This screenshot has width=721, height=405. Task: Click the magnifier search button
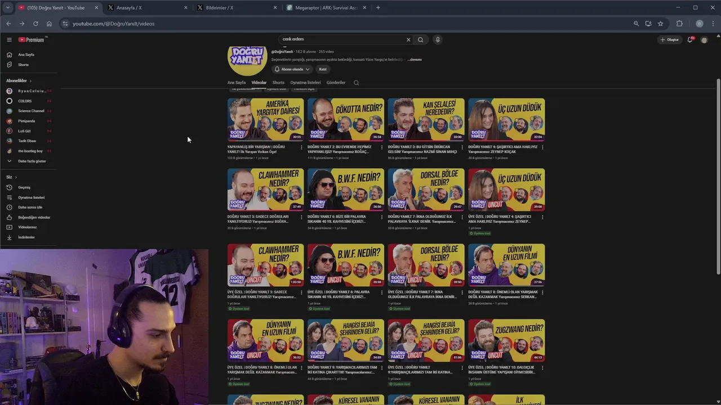pyautogui.click(x=420, y=39)
